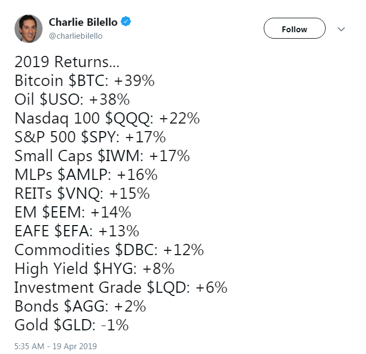Open the $DBC commodities cashtag
The image size is (366, 354).
coord(132,250)
